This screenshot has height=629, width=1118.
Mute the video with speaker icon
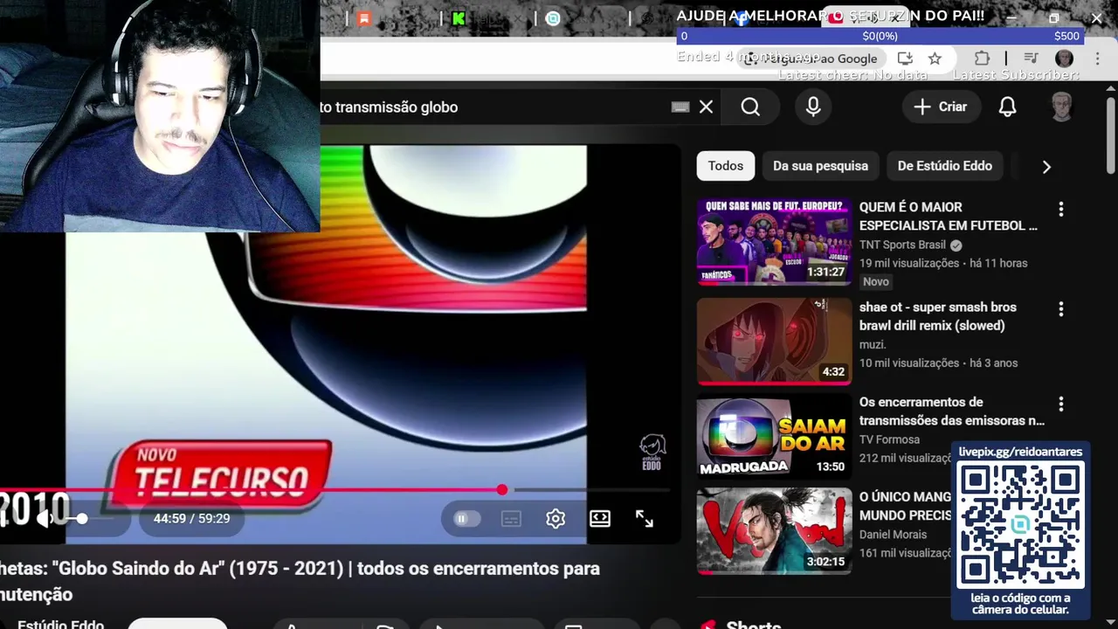(x=43, y=519)
